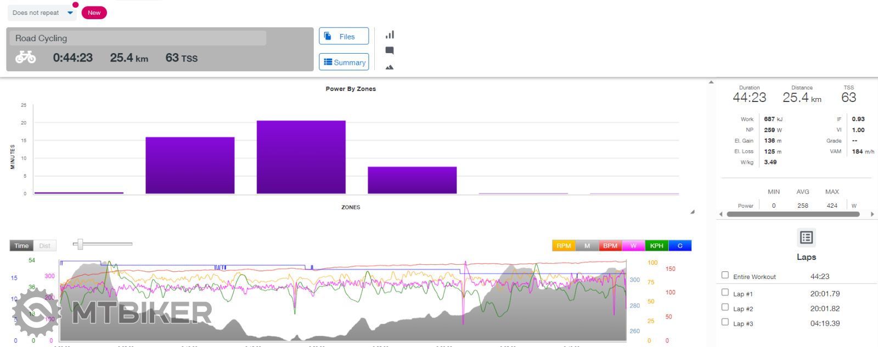
Task: Collapse panel with the top up arrow
Action: tap(711, 82)
